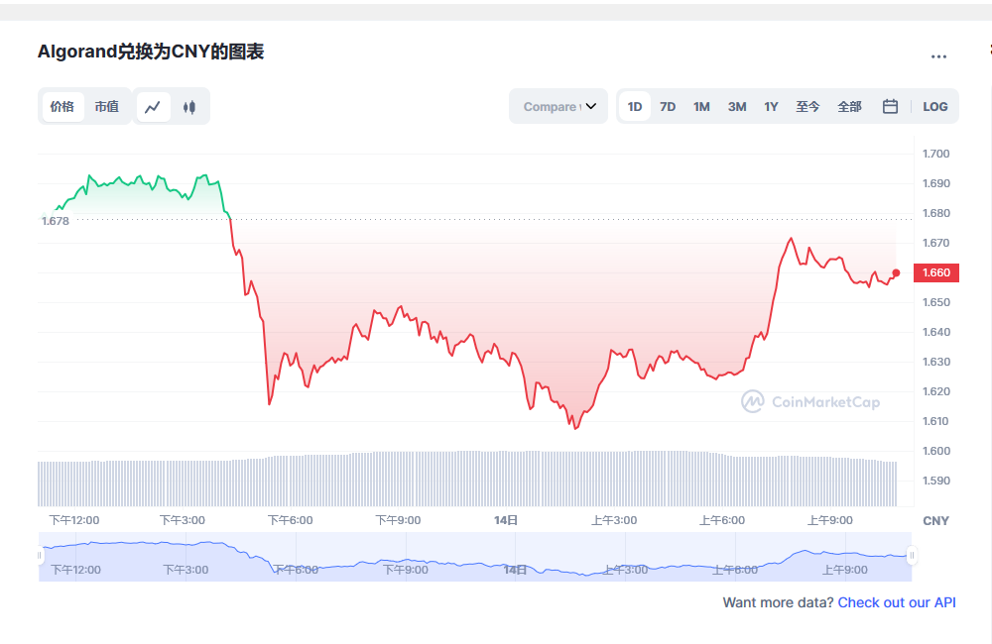Select the 3M time range tab
The image size is (992, 644).
pyautogui.click(x=737, y=107)
